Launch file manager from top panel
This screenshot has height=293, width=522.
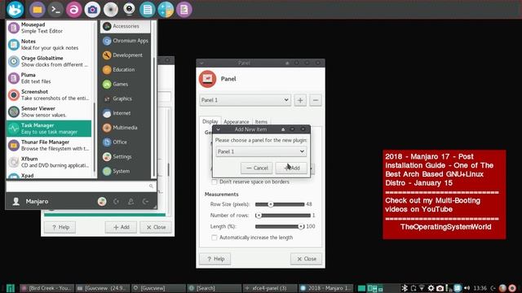click(x=38, y=10)
